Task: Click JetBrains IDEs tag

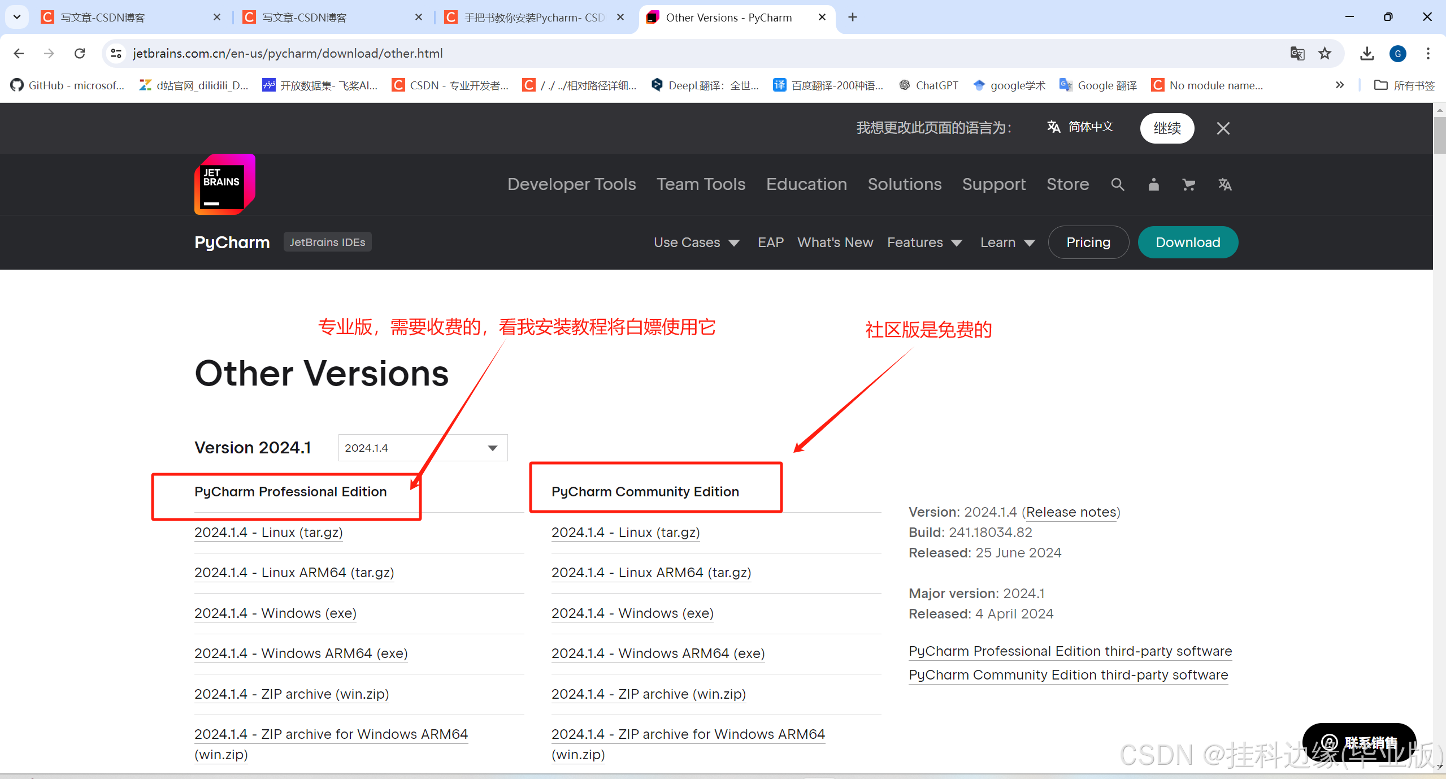Action: click(327, 242)
